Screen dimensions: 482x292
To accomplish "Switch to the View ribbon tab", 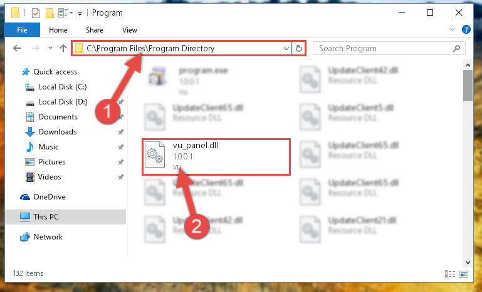I will tap(129, 30).
